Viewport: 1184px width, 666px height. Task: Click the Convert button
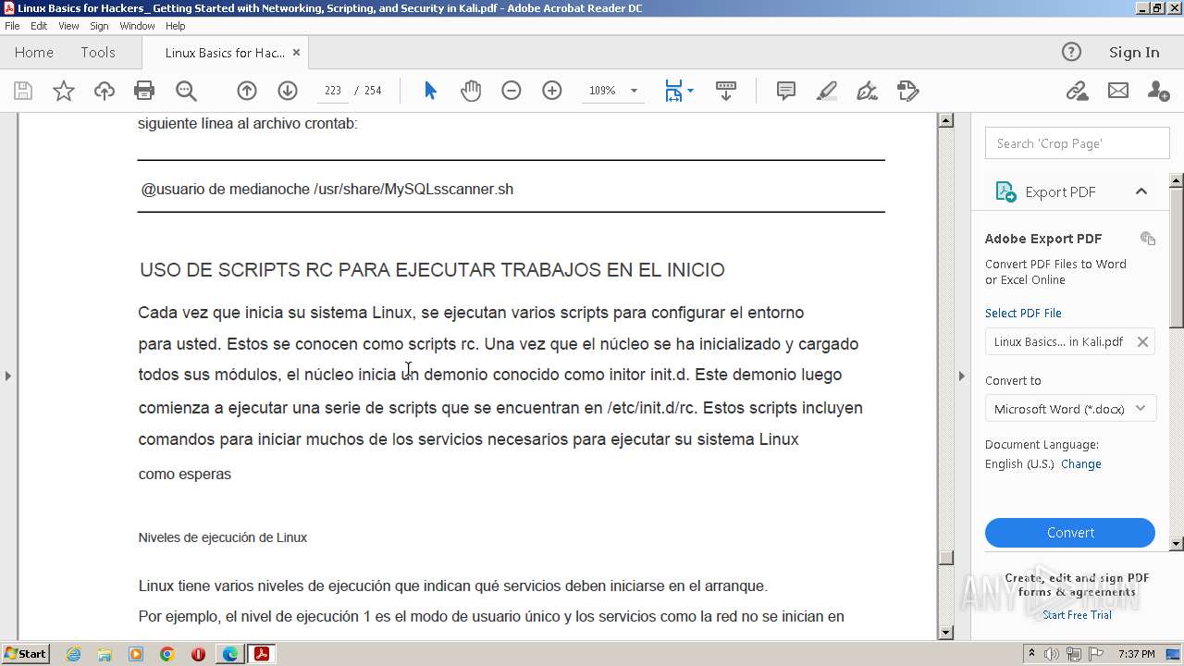point(1070,533)
